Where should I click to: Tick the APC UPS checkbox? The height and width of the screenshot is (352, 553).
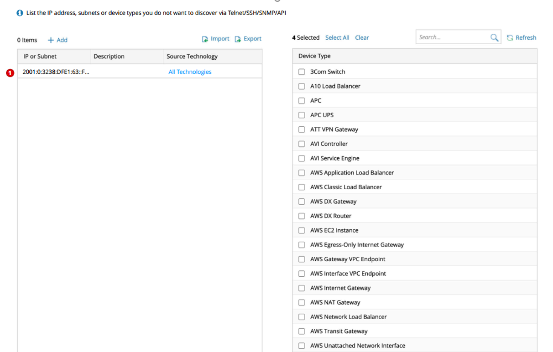point(302,115)
